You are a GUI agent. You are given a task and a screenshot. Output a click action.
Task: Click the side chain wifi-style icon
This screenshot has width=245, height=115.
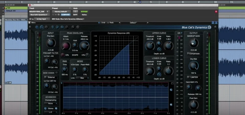[x=57, y=73]
